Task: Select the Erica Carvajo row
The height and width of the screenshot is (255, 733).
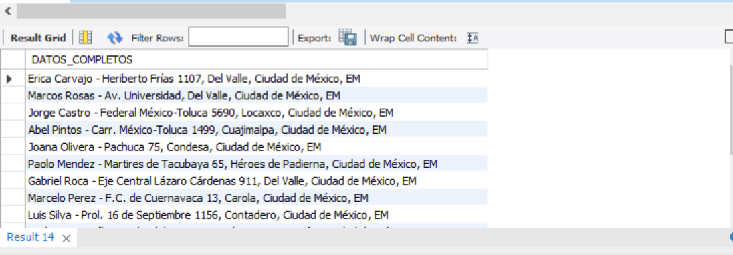Action: [256, 79]
